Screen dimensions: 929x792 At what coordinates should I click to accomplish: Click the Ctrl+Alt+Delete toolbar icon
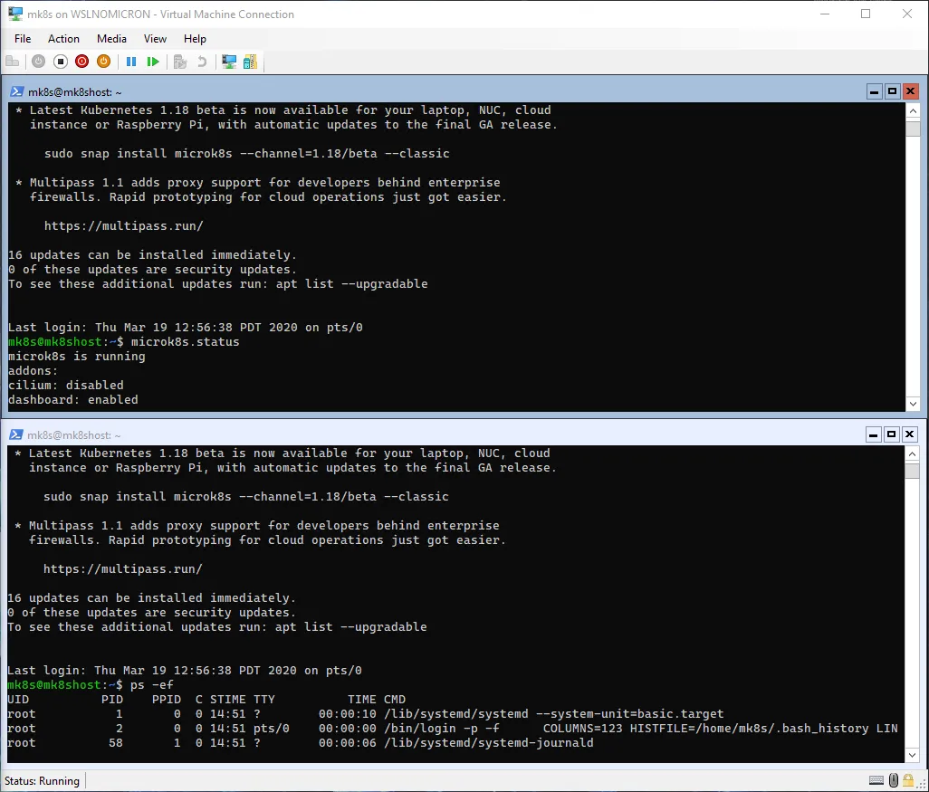13,62
